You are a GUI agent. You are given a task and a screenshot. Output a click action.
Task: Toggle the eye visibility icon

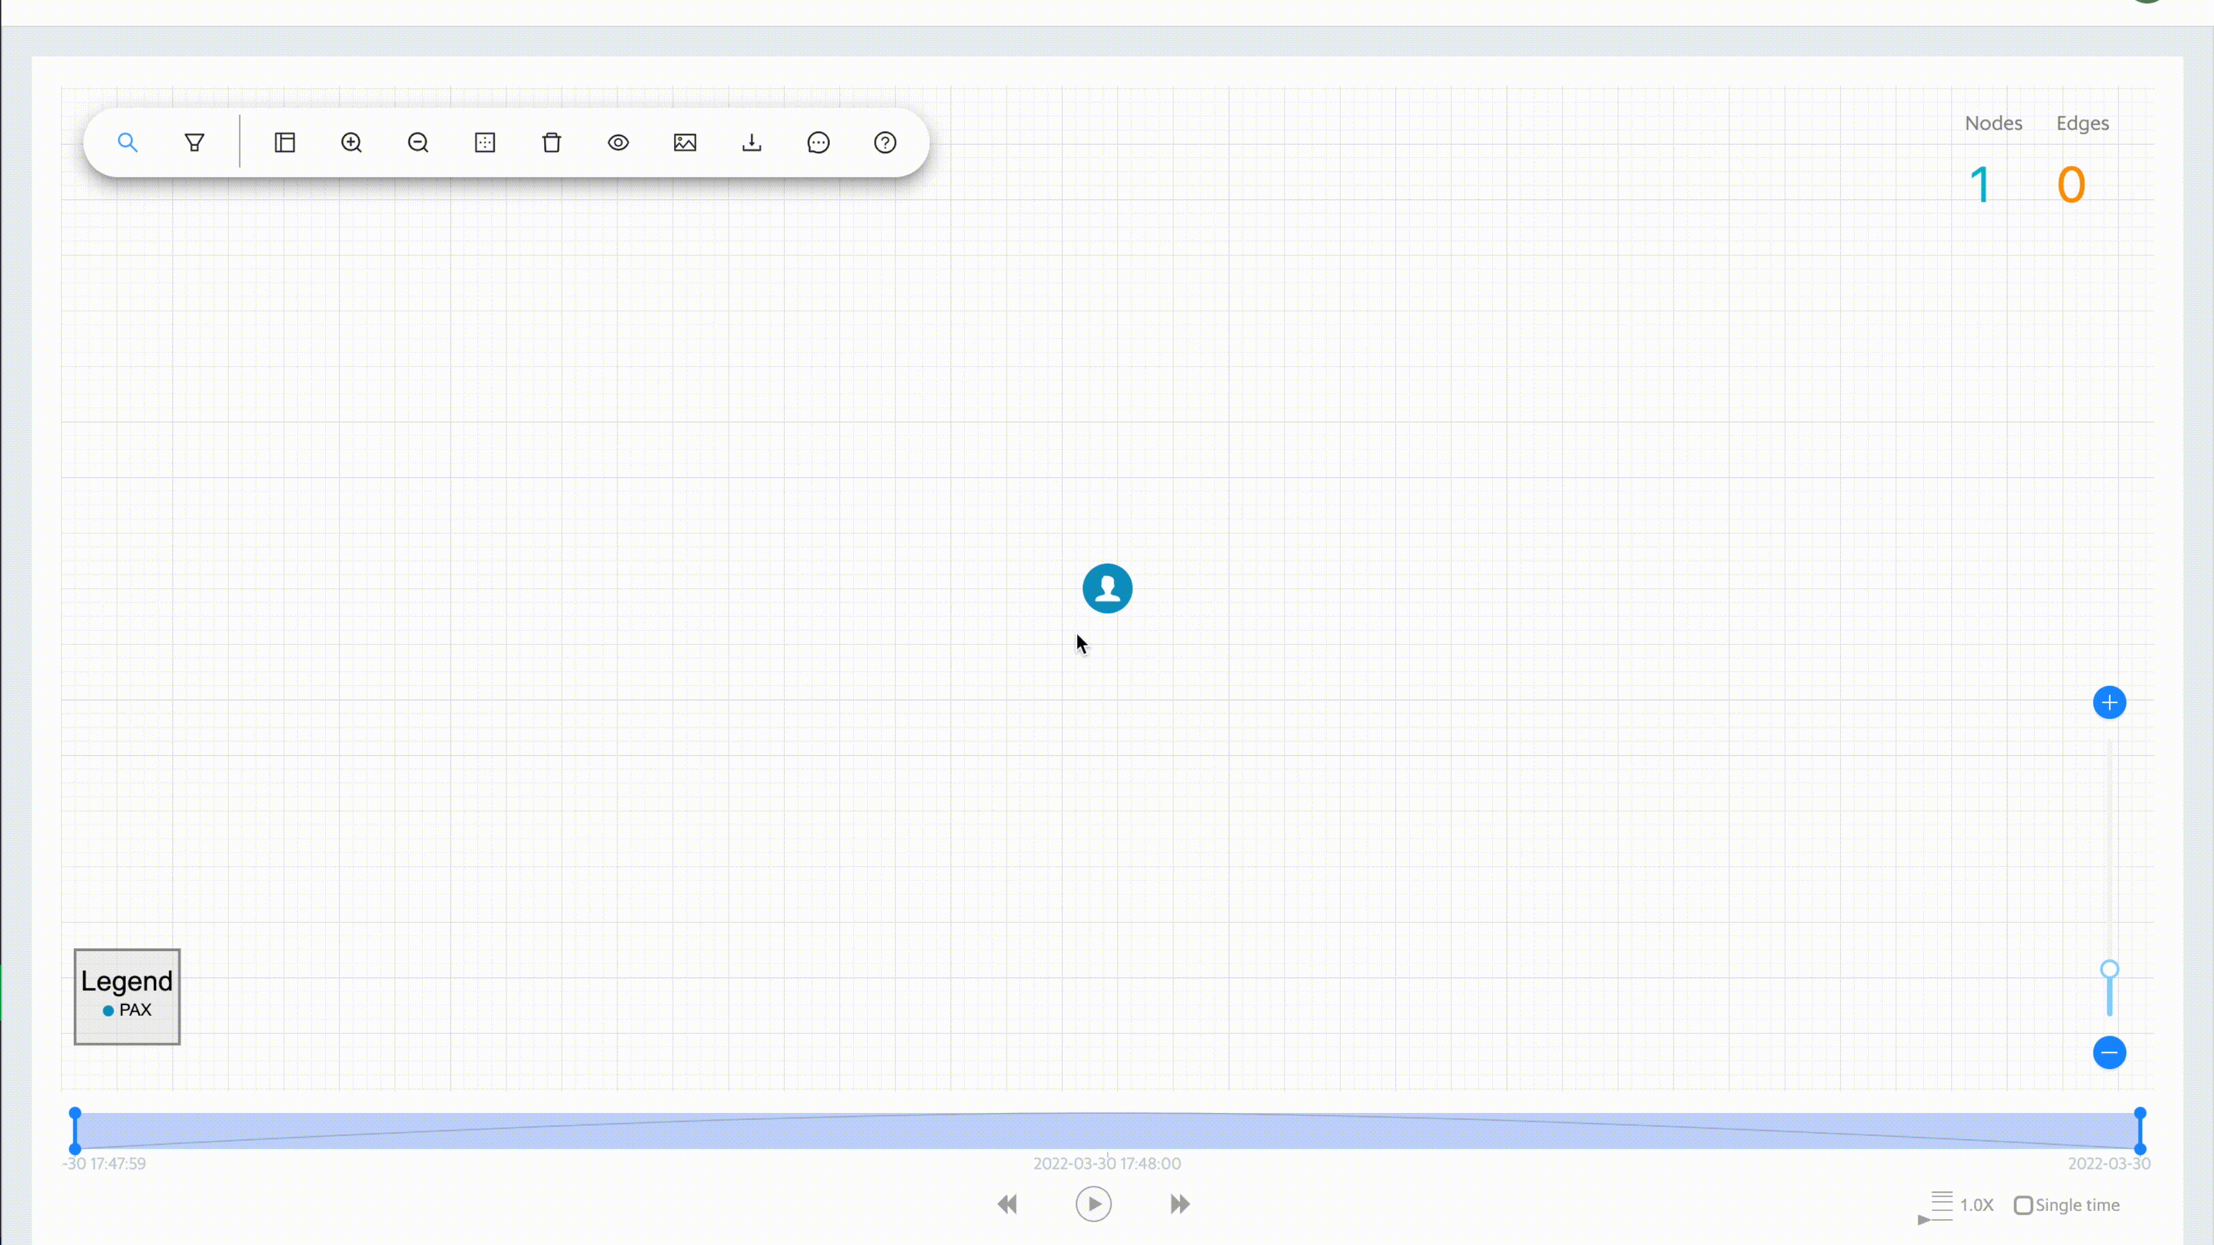point(618,142)
